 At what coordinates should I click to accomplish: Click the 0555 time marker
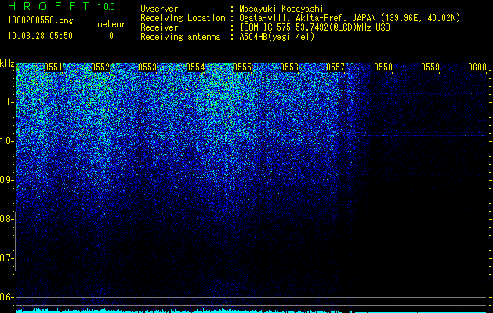point(242,67)
